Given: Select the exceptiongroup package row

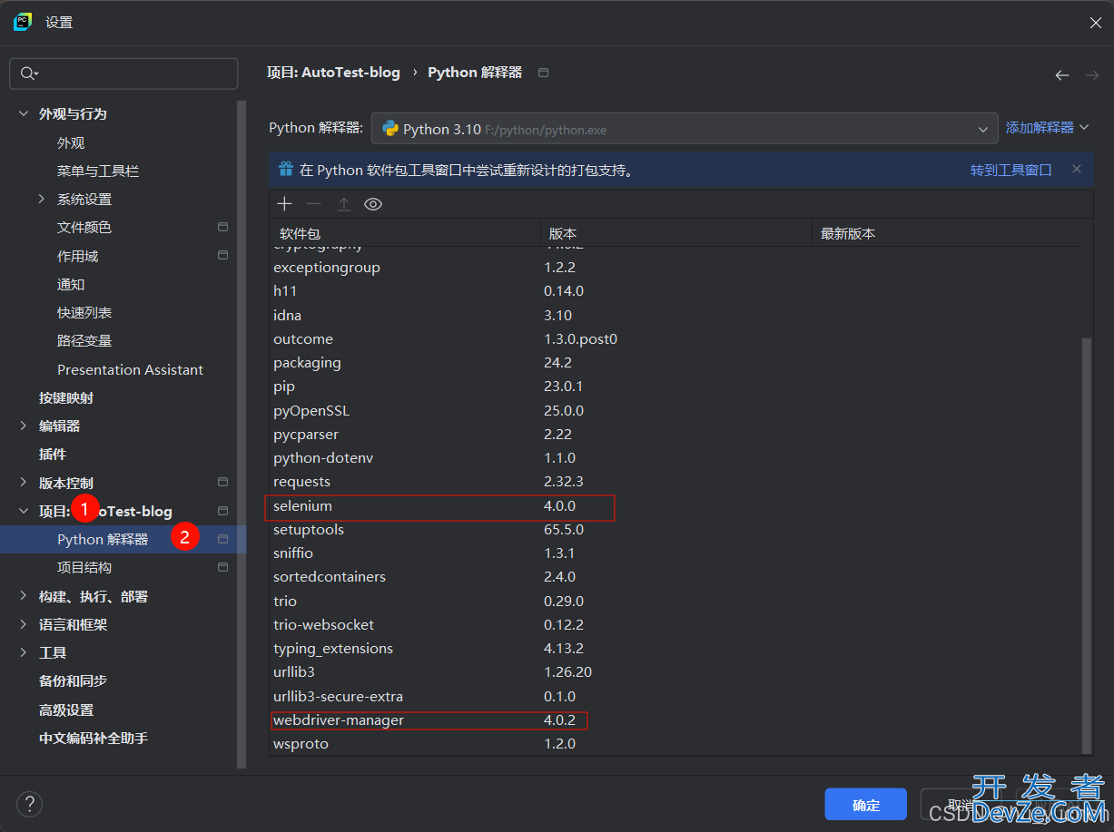Looking at the screenshot, I should pyautogui.click(x=675, y=267).
